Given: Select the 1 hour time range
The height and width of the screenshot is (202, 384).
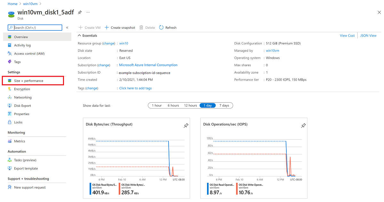Looking at the screenshot, I should pos(156,105).
